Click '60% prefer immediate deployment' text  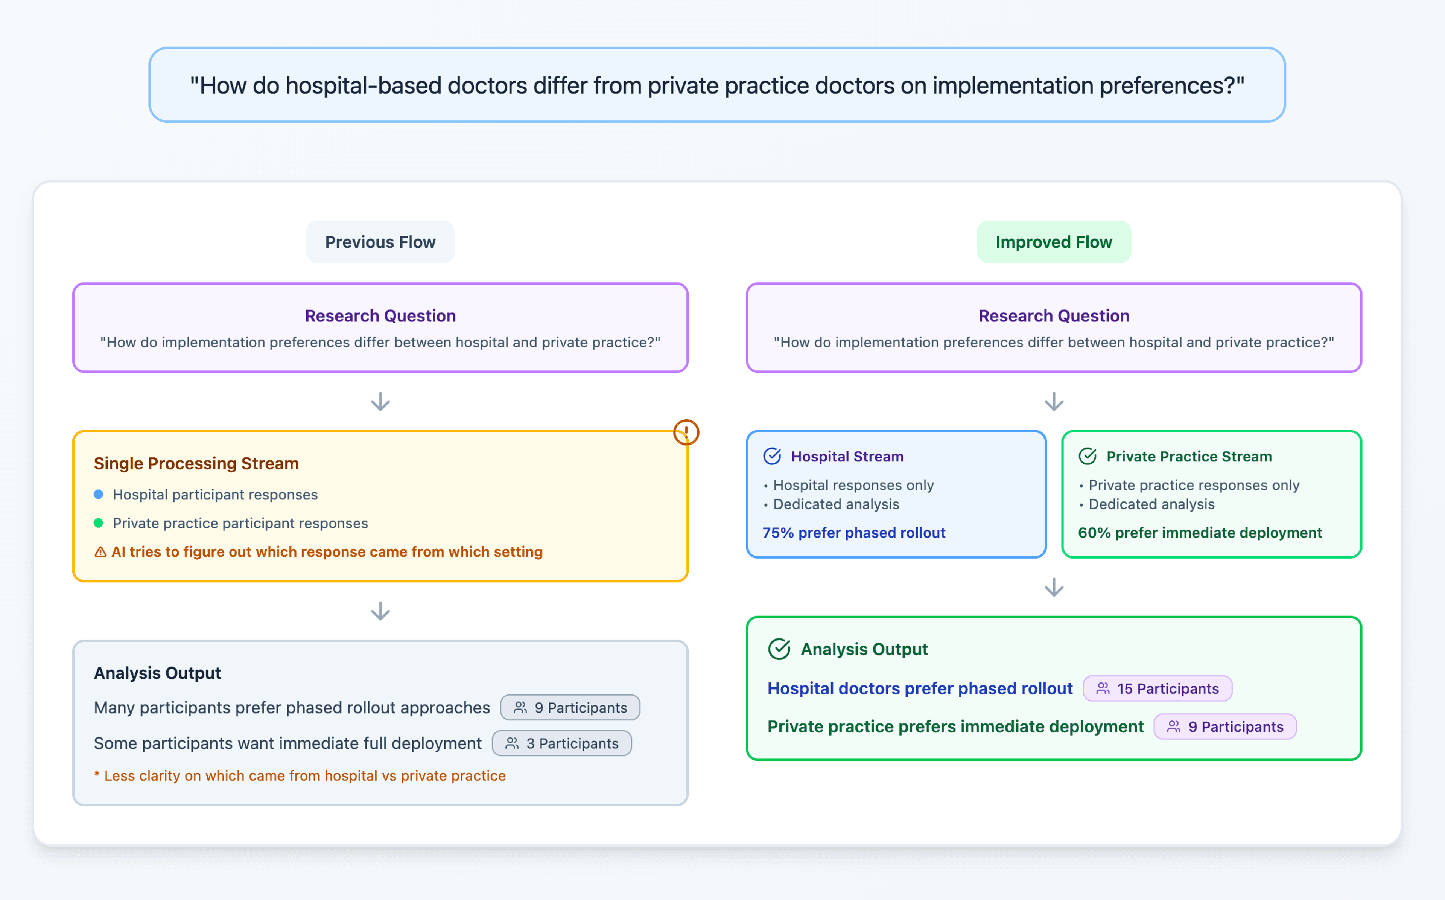point(1200,533)
